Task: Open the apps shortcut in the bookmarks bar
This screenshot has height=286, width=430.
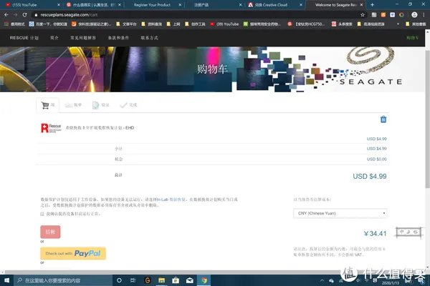Action: pos(14,24)
